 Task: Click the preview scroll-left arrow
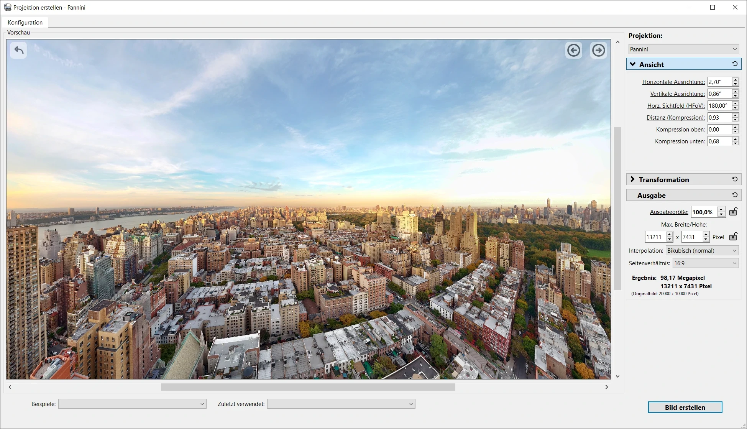click(x=10, y=387)
